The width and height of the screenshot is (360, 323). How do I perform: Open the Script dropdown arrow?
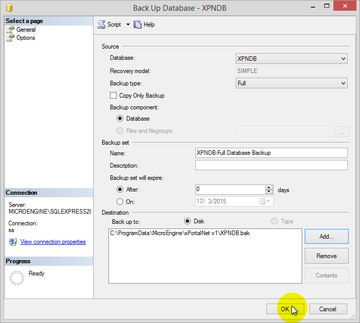(128, 25)
